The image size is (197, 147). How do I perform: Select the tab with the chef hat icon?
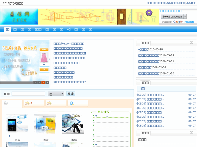12,104
